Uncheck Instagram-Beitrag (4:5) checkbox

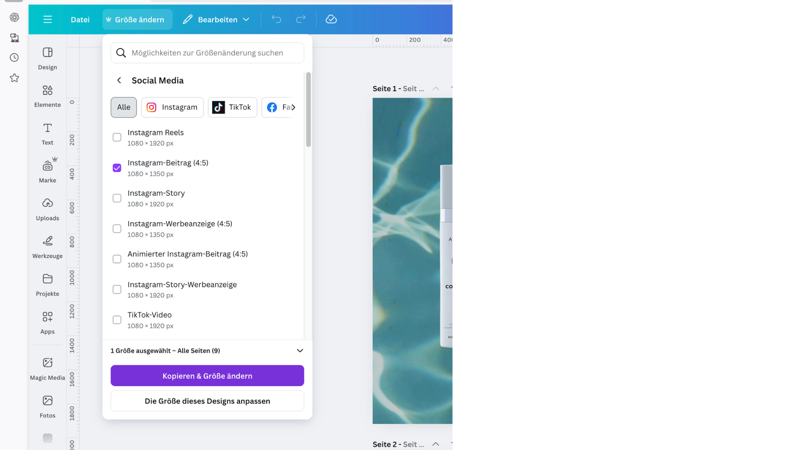pos(117,168)
